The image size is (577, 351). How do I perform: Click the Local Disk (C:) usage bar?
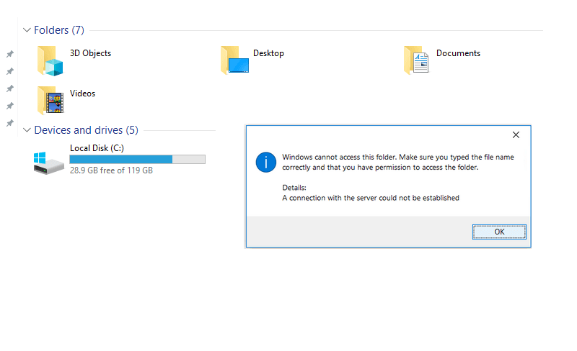point(137,159)
